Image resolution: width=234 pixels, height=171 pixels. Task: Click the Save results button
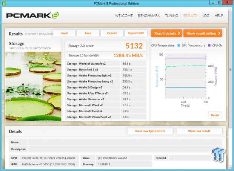click(88, 33)
